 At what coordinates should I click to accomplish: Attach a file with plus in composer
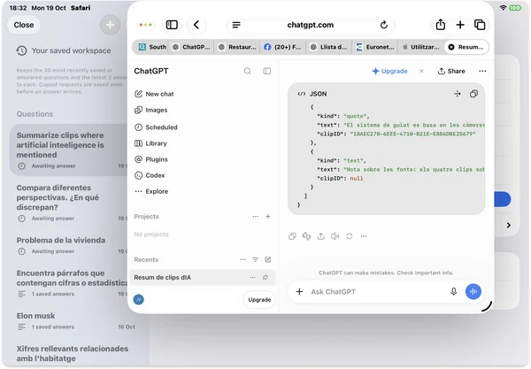(x=299, y=291)
